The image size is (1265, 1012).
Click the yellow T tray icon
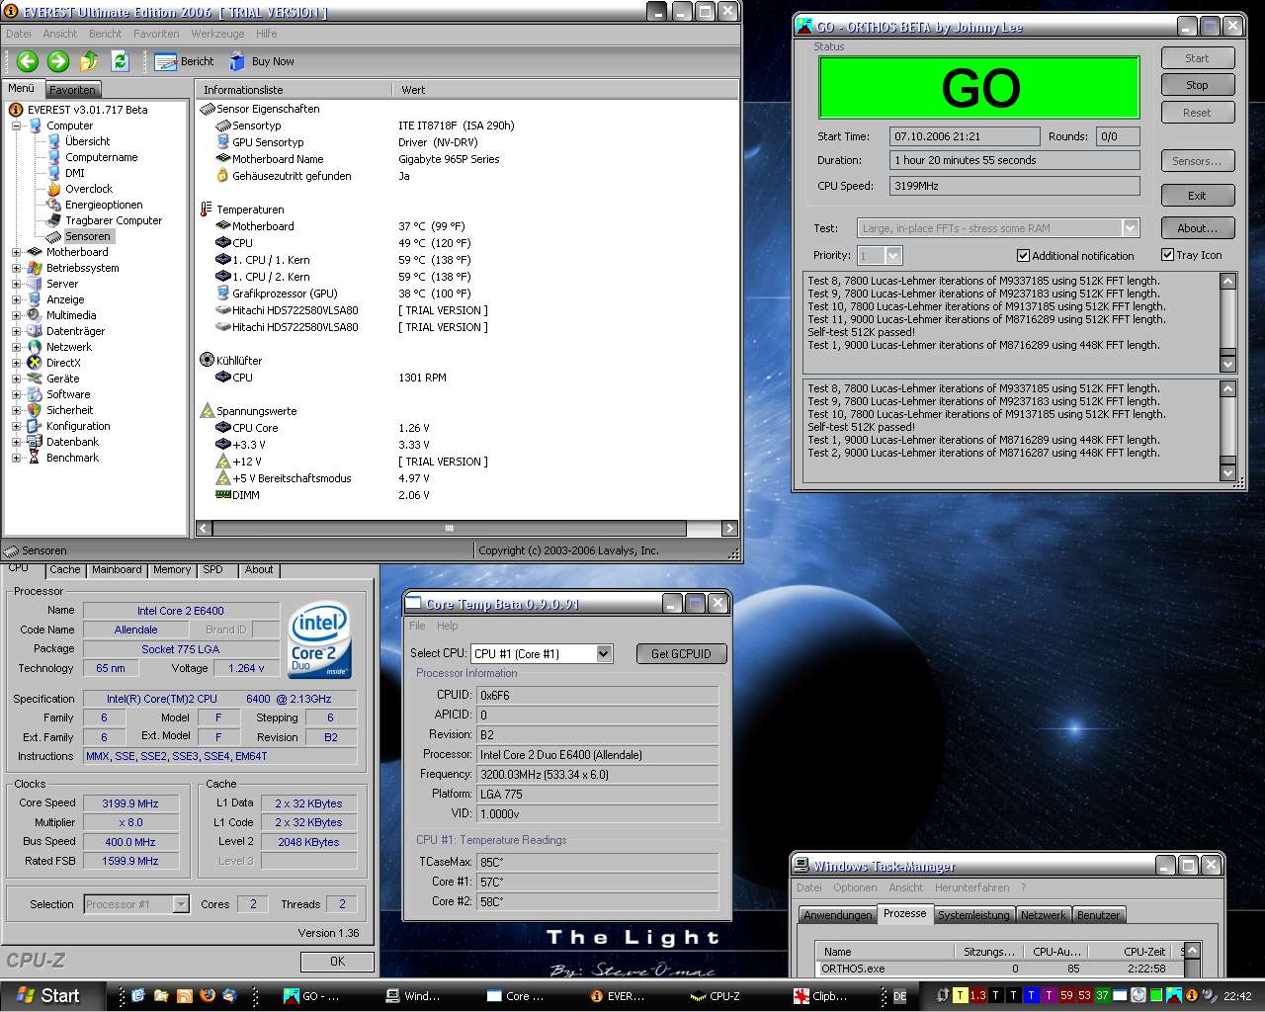coord(960,996)
